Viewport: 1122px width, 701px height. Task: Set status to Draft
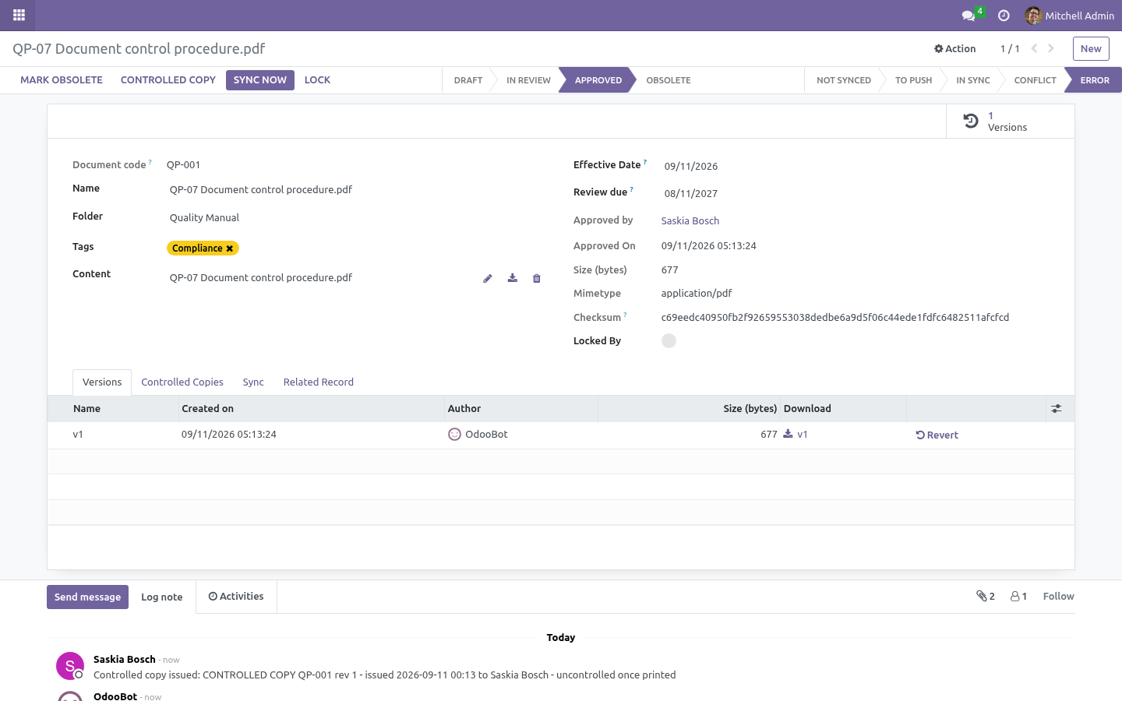tap(468, 80)
